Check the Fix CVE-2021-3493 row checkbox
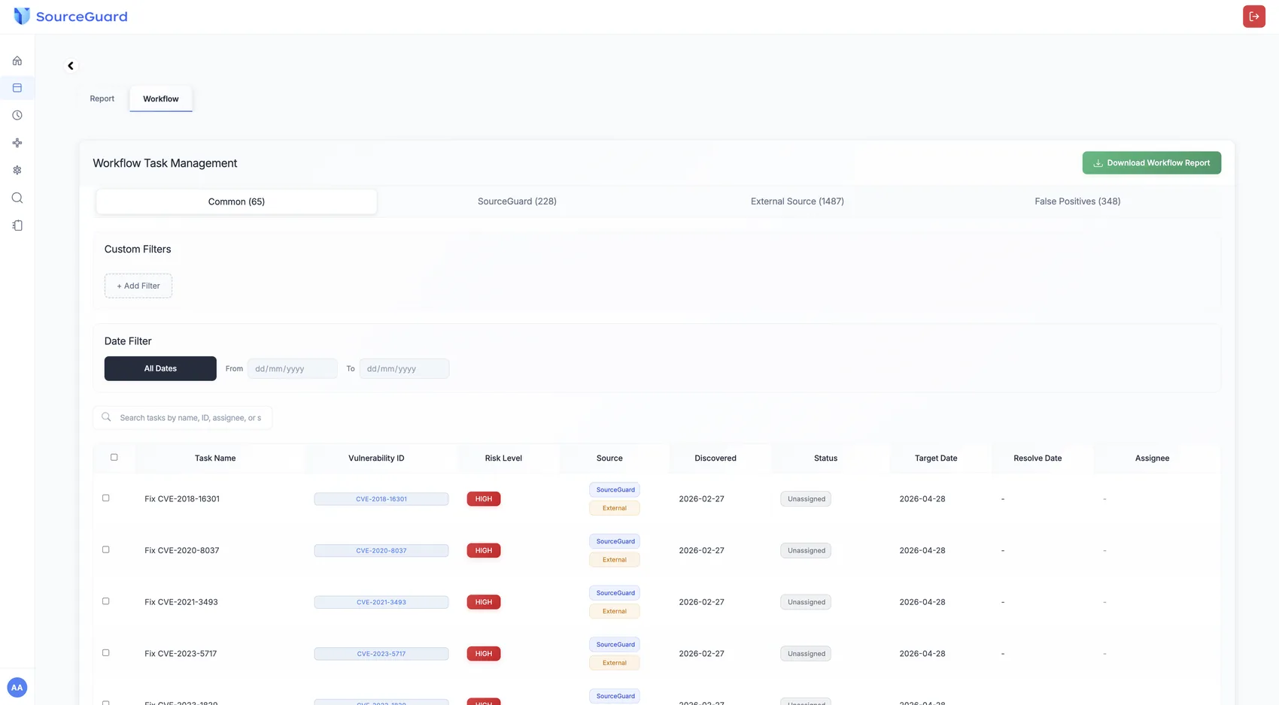Screen dimensions: 1279x705 (106, 601)
